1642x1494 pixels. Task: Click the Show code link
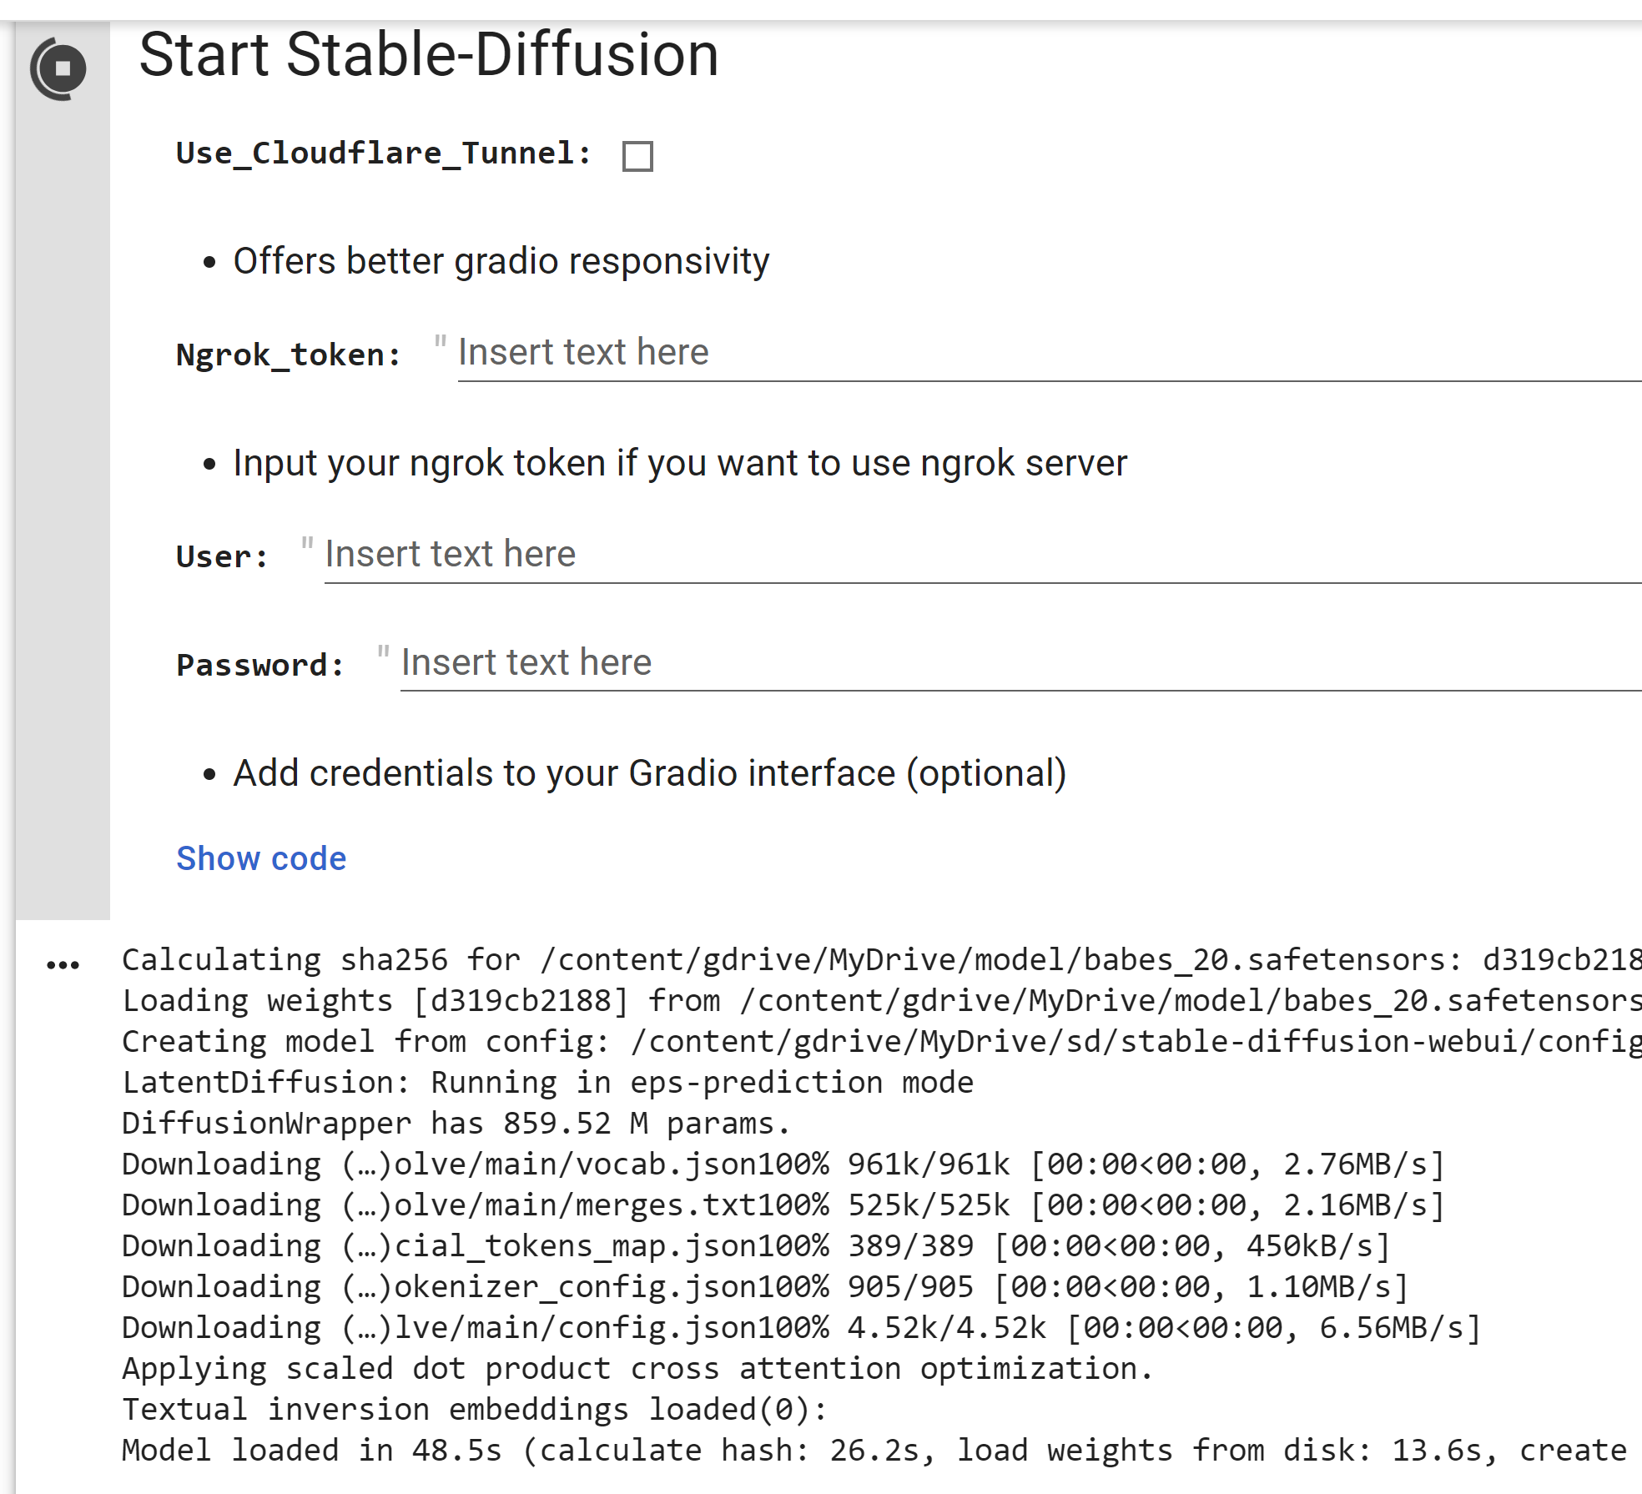tap(260, 858)
